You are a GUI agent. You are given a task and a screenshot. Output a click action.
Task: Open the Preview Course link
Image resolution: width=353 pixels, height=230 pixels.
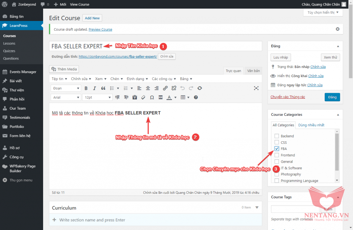pyautogui.click(x=100, y=30)
